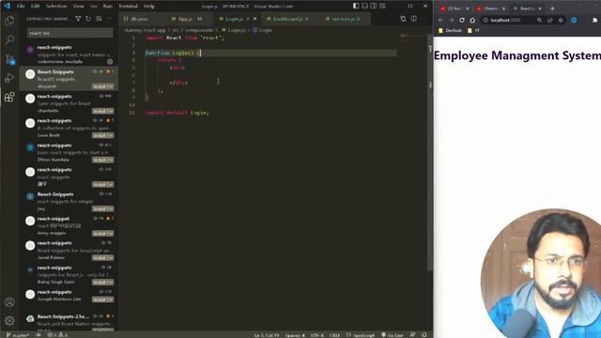601x338 pixels.
Task: Click Go Live in status bar
Action: (393, 335)
